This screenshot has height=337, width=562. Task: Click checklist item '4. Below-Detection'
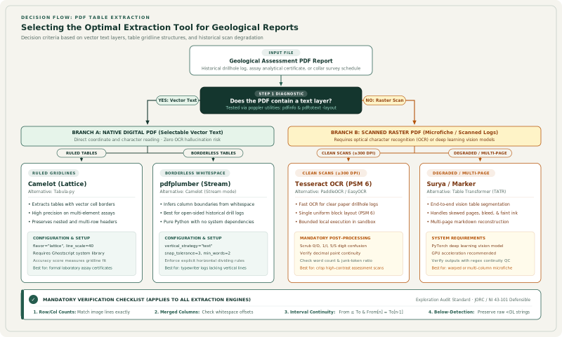tap(451, 312)
